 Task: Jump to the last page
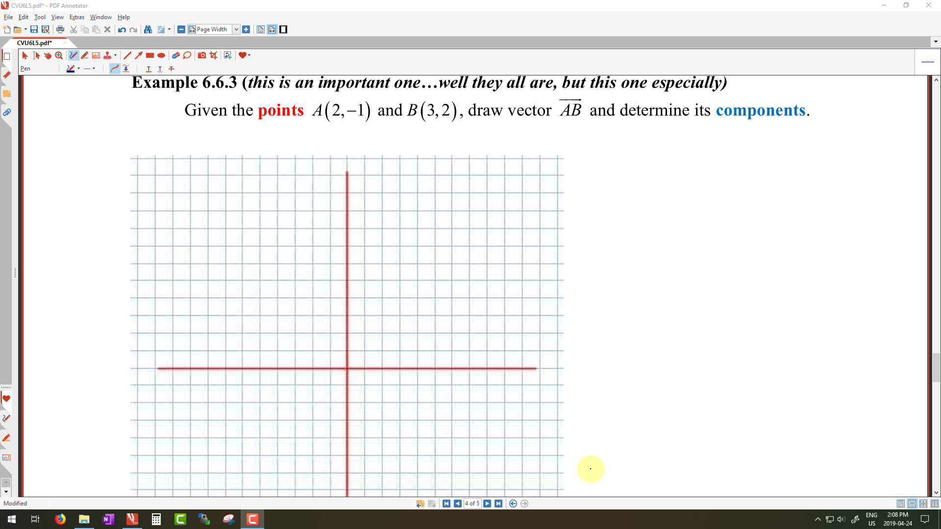[x=498, y=504]
